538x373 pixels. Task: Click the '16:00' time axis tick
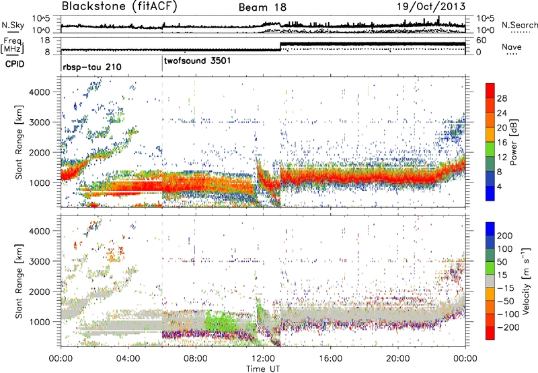click(330, 359)
